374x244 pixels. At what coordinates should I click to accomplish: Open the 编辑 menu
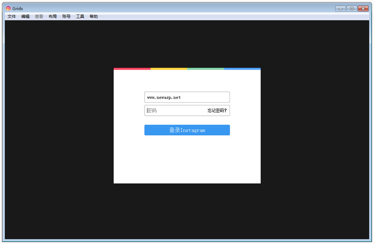(x=25, y=16)
